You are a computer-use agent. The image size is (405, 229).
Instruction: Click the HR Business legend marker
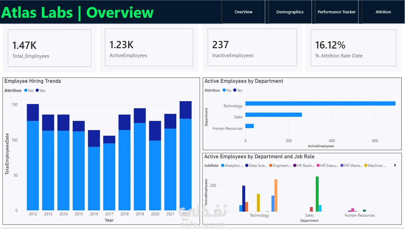[x=295, y=166]
